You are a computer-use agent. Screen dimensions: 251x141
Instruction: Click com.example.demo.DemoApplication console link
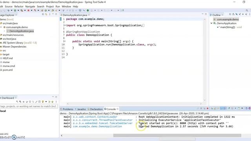click(97, 126)
